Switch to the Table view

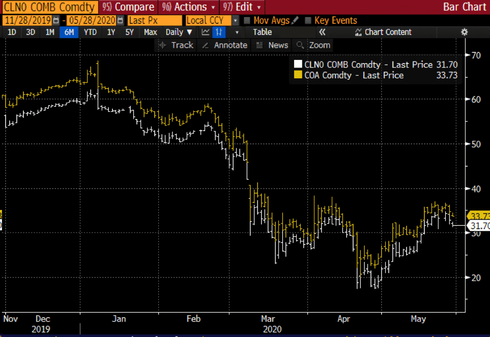coord(262,32)
